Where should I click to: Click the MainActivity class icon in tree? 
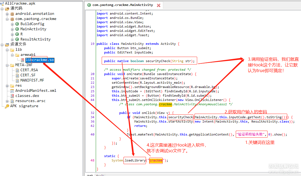(x=17, y=29)
